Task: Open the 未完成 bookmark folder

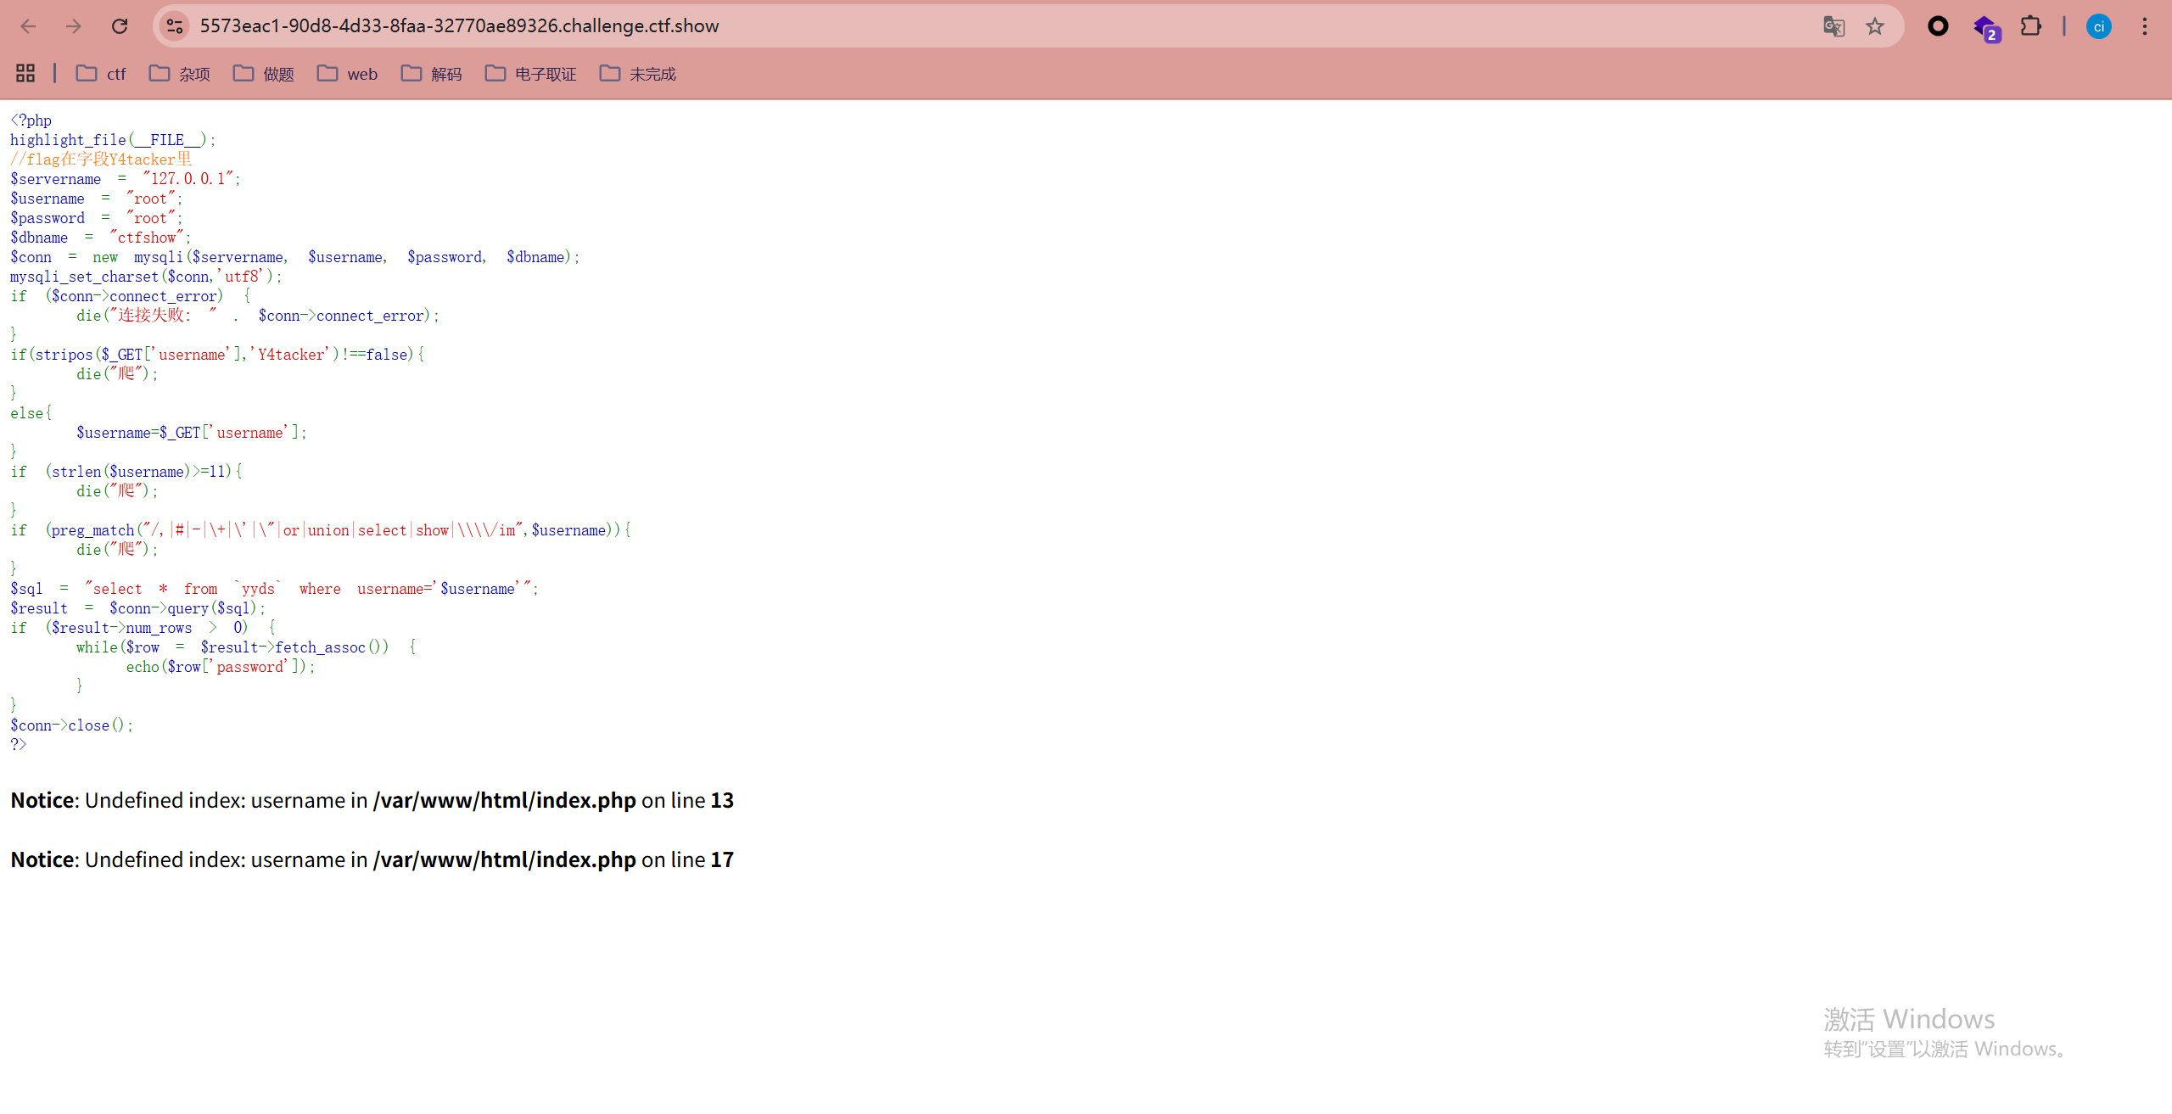Action: tap(638, 74)
